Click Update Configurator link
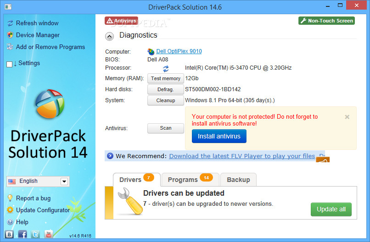Screen dimensions: 370x242 pyautogui.click(x=43, y=210)
